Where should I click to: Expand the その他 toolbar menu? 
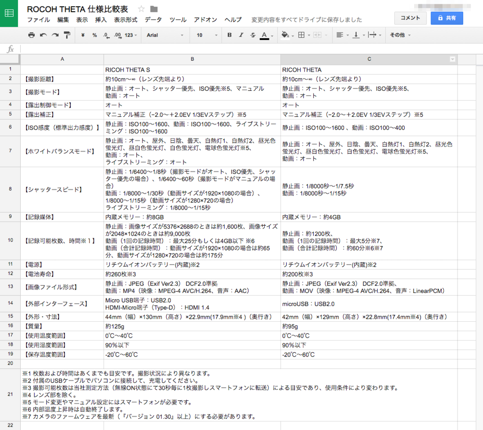(x=400, y=35)
